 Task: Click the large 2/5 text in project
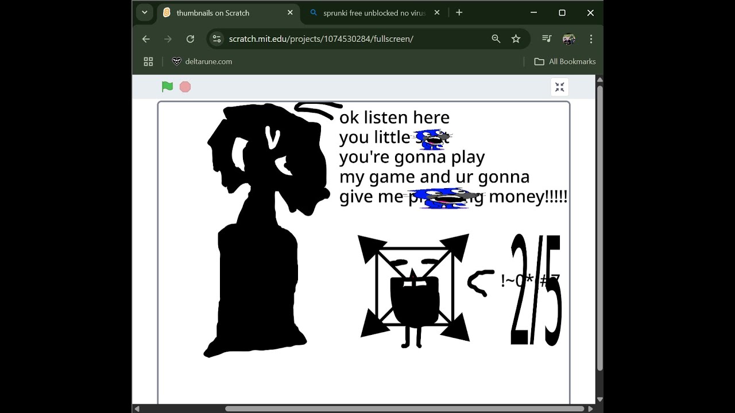point(535,290)
